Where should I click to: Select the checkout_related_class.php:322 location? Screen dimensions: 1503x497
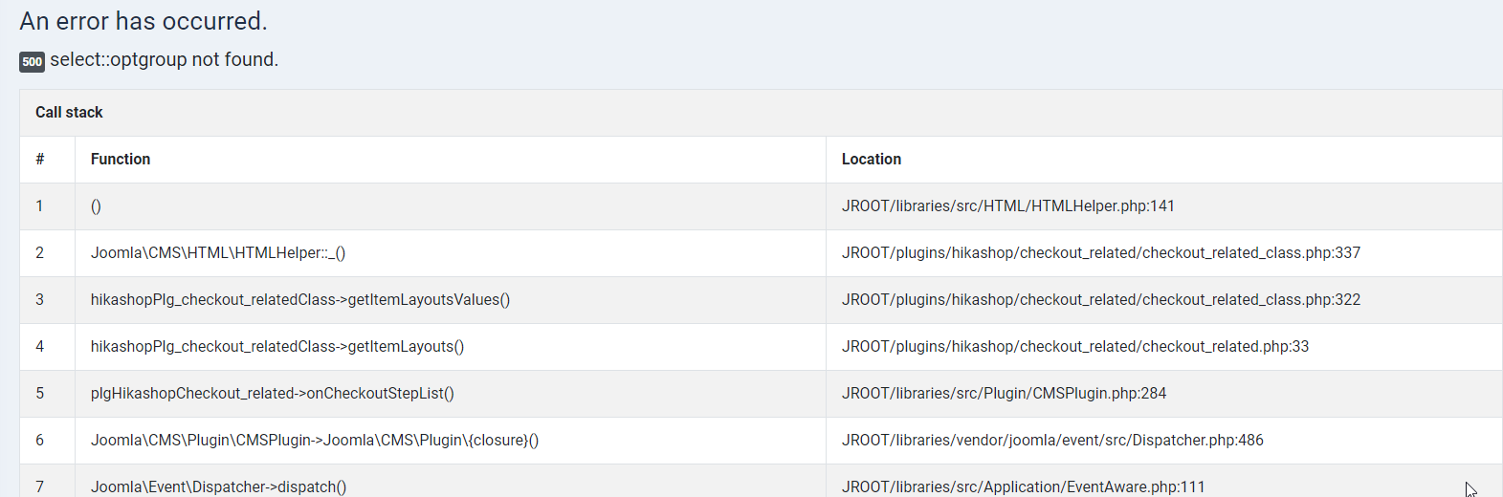(1100, 300)
